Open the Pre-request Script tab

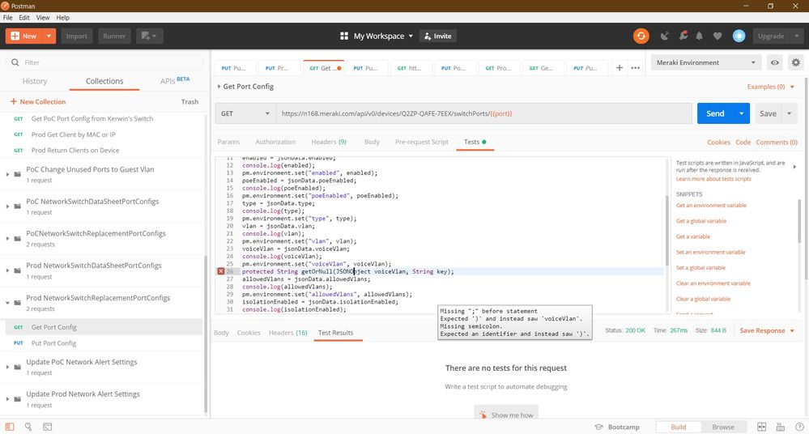click(422, 142)
